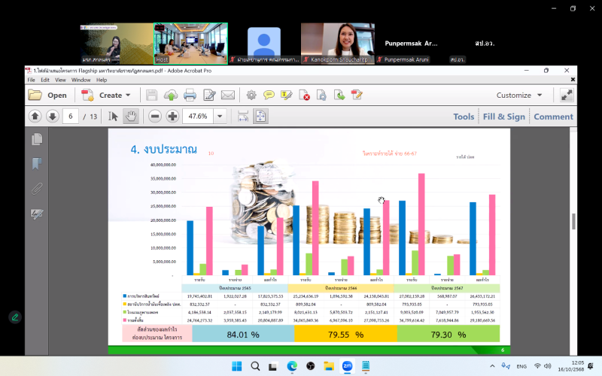602x376 pixels.
Task: Open the Attachments paperclip panel
Action: pos(36,189)
